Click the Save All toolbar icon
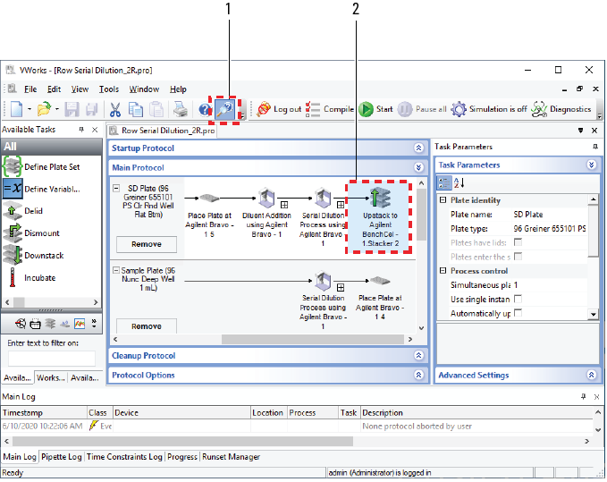 (x=92, y=109)
